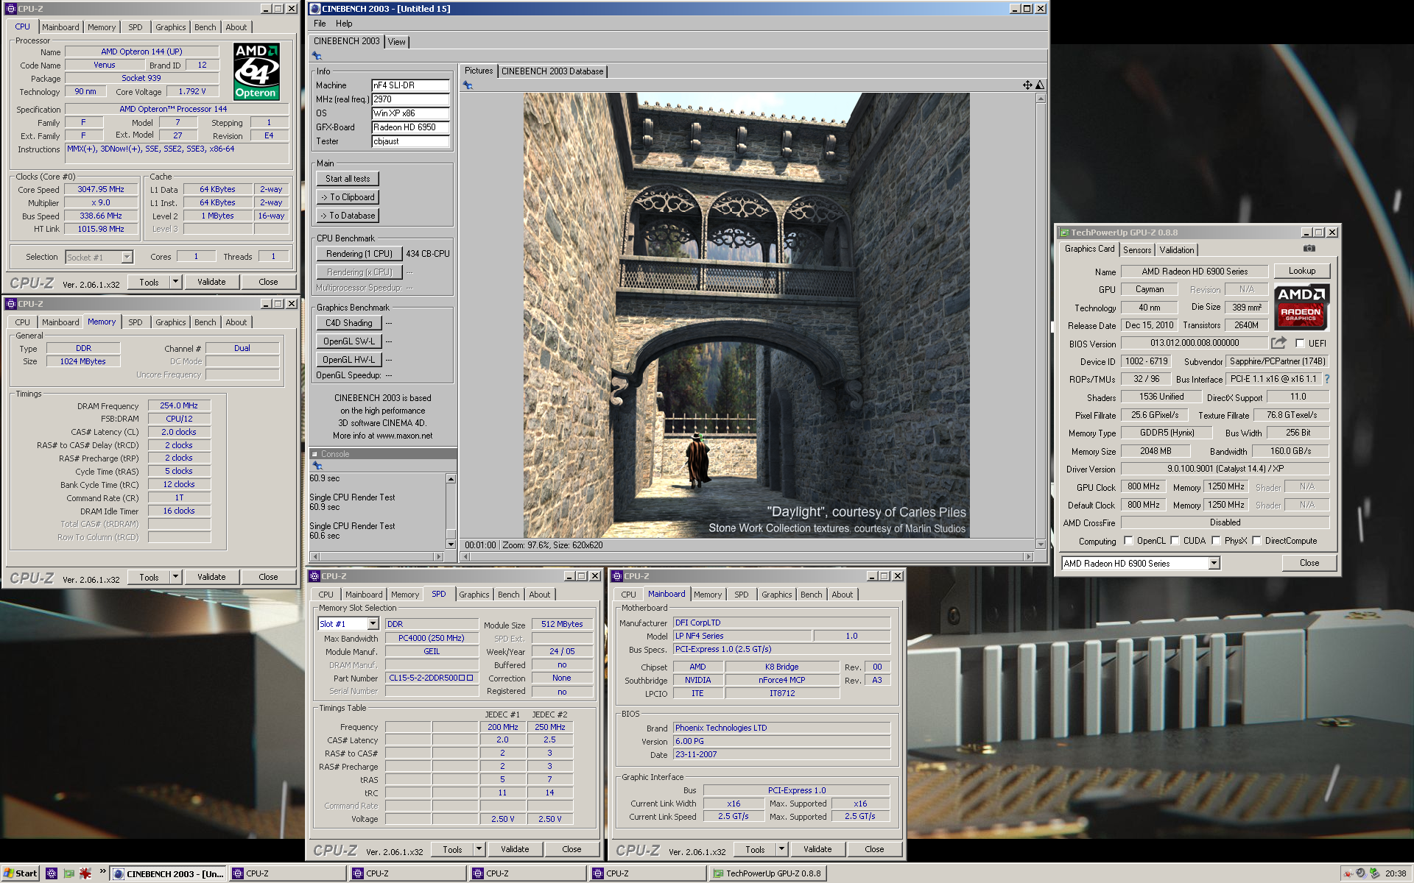Click the four-arrow move icon above picture
The image size is (1414, 883).
[1027, 85]
